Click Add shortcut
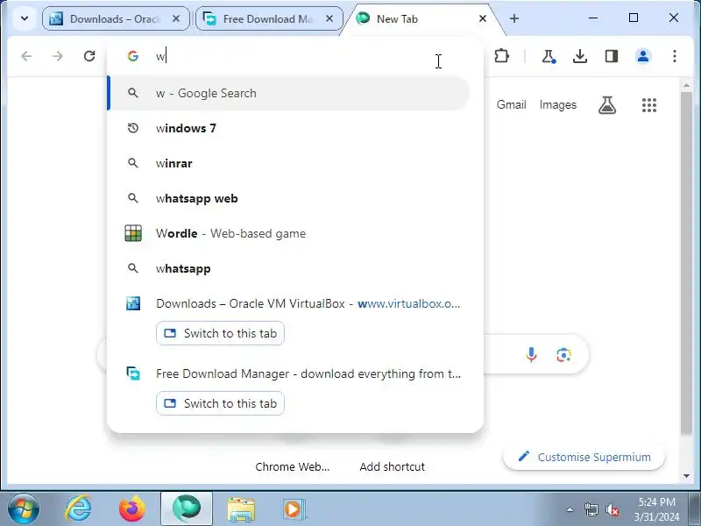Screen dimensions: 701x526 392,466
